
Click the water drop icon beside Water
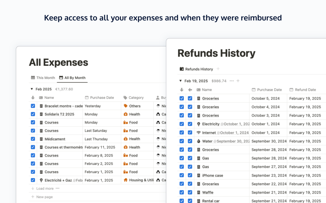coord(199,141)
